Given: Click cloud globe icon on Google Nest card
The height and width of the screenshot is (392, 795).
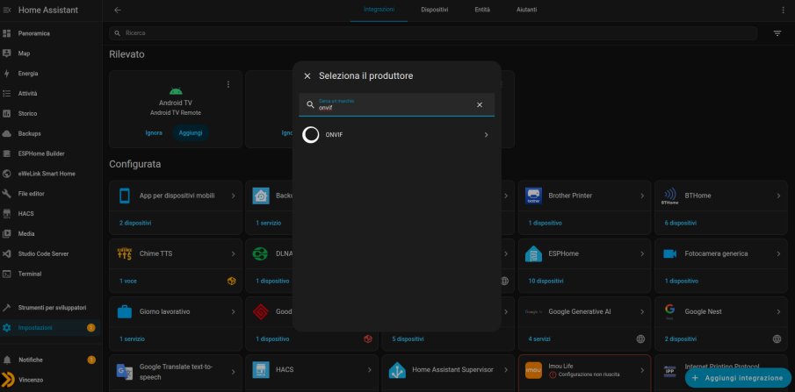Looking at the screenshot, I should click(x=777, y=339).
